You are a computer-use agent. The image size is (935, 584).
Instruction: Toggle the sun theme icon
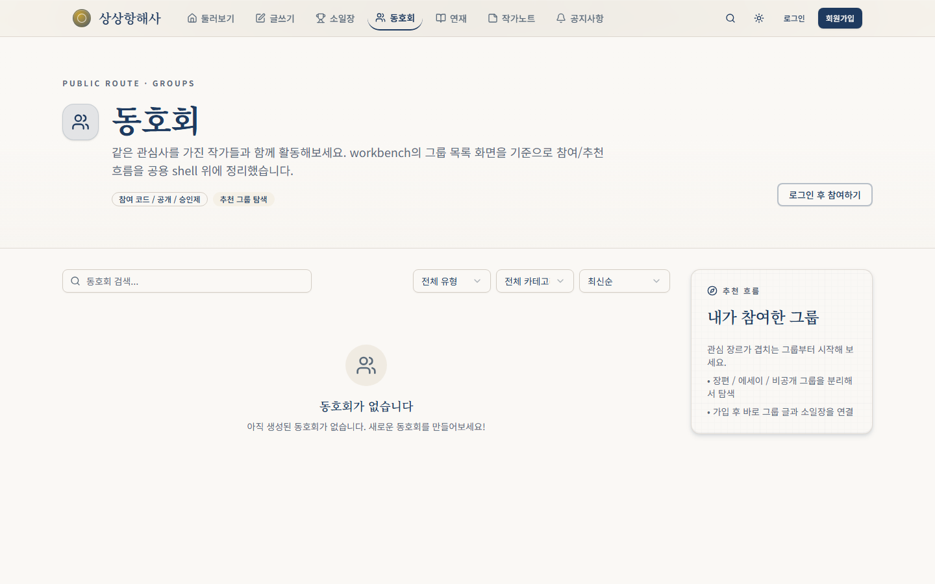[x=759, y=18]
